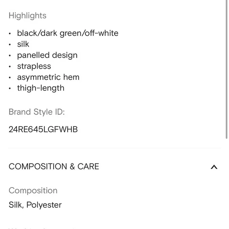Click the Brand Style ID label

37,112
